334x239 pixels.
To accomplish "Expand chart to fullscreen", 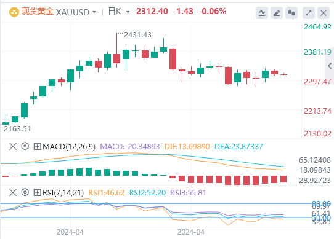I will click(309, 13).
